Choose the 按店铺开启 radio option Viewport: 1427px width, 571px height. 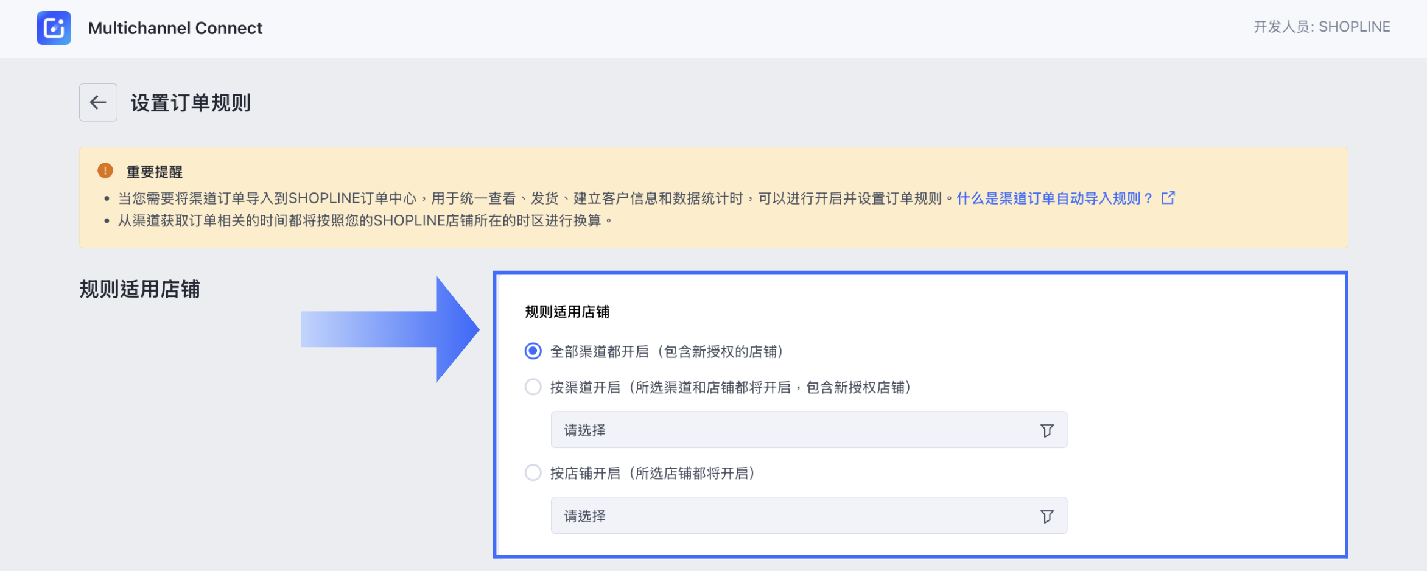(x=533, y=473)
